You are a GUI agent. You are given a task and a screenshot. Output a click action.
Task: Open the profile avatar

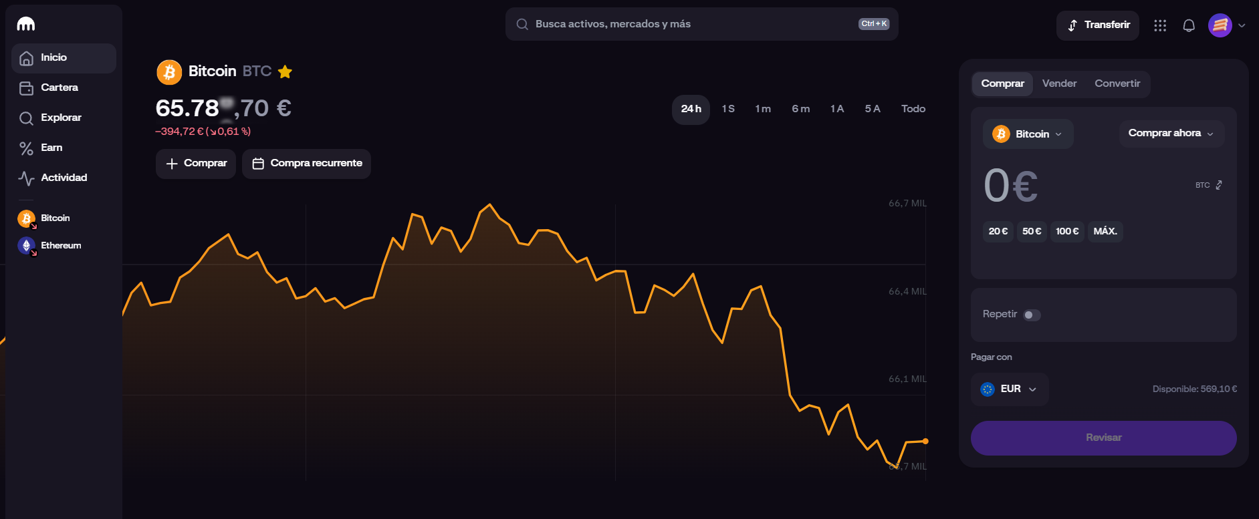(x=1220, y=25)
